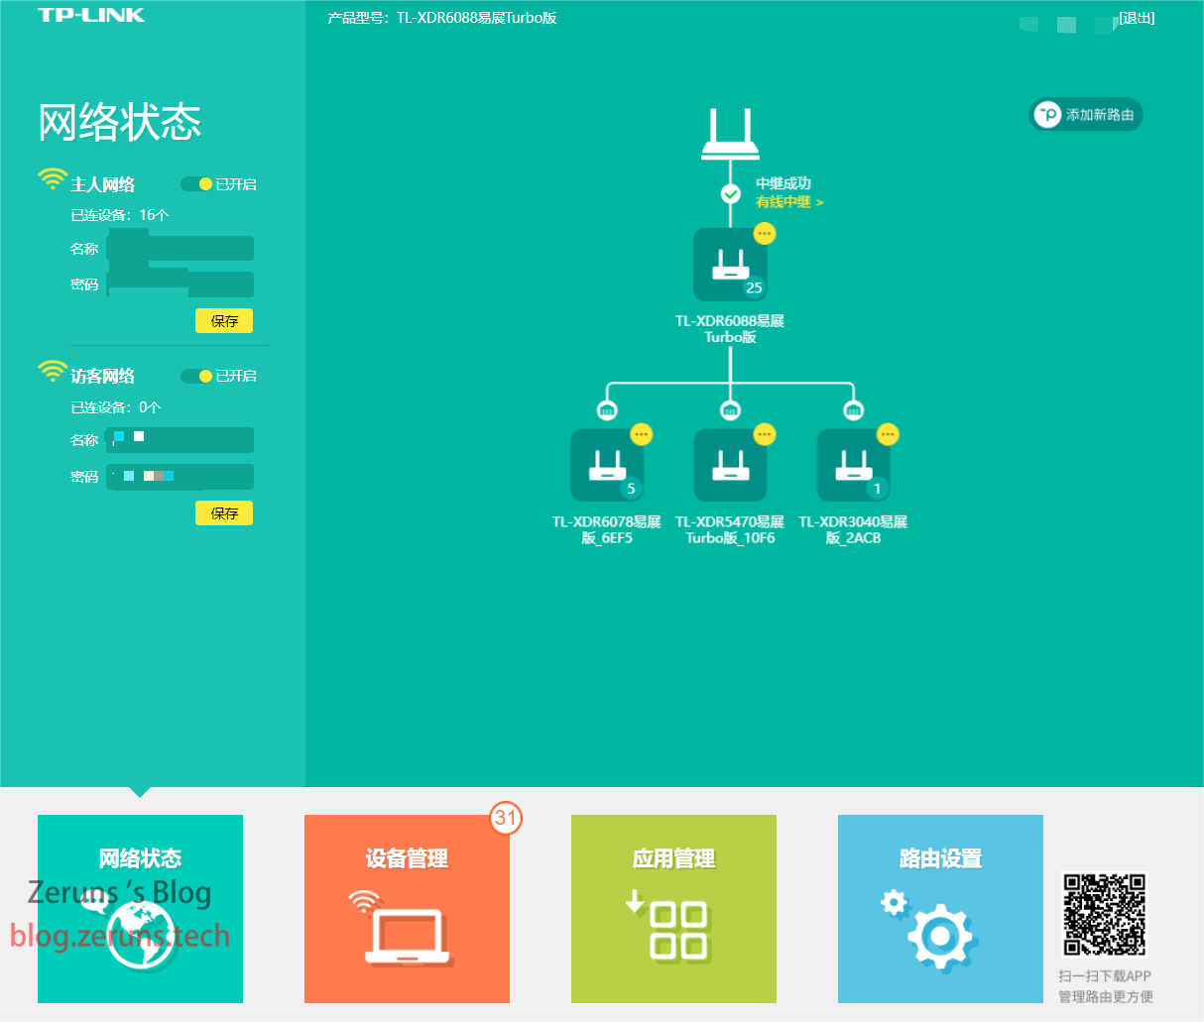The height and width of the screenshot is (1022, 1204).
Task: Open options bubble on TL-XDR5470 node
Action: click(x=765, y=434)
